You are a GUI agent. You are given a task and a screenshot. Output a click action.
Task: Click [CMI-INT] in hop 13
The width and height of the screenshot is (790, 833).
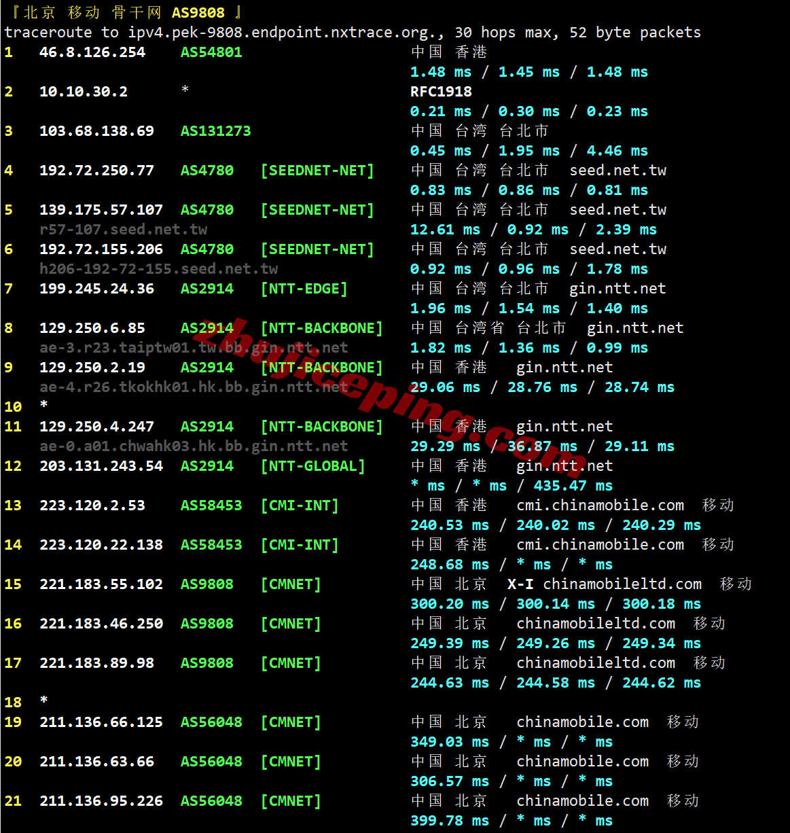300,506
